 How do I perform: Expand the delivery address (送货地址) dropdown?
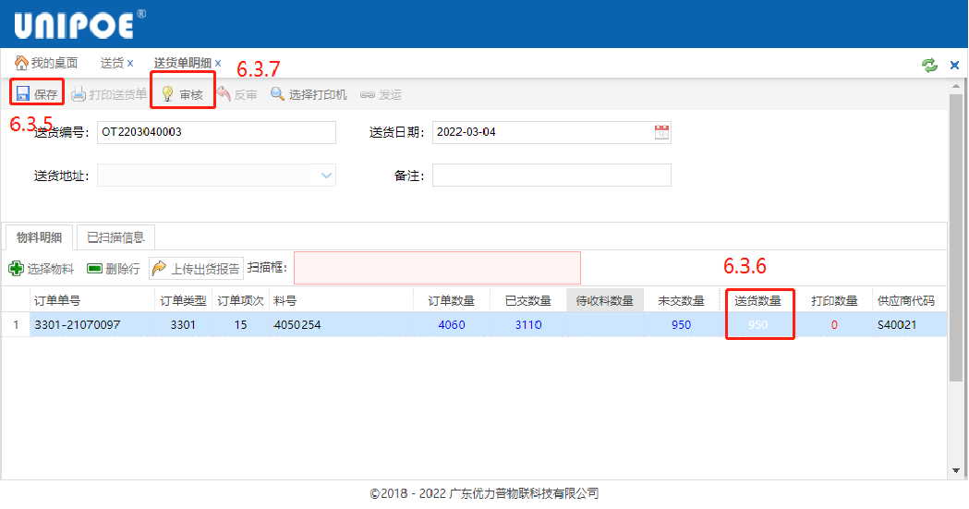point(326,176)
